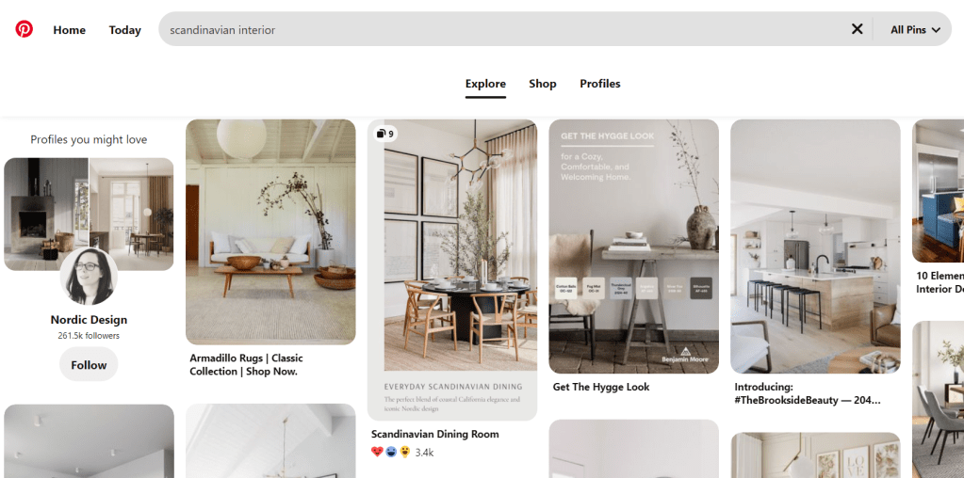This screenshot has height=478, width=964.
Task: Open Nordic Design profile avatar
Action: [x=89, y=276]
